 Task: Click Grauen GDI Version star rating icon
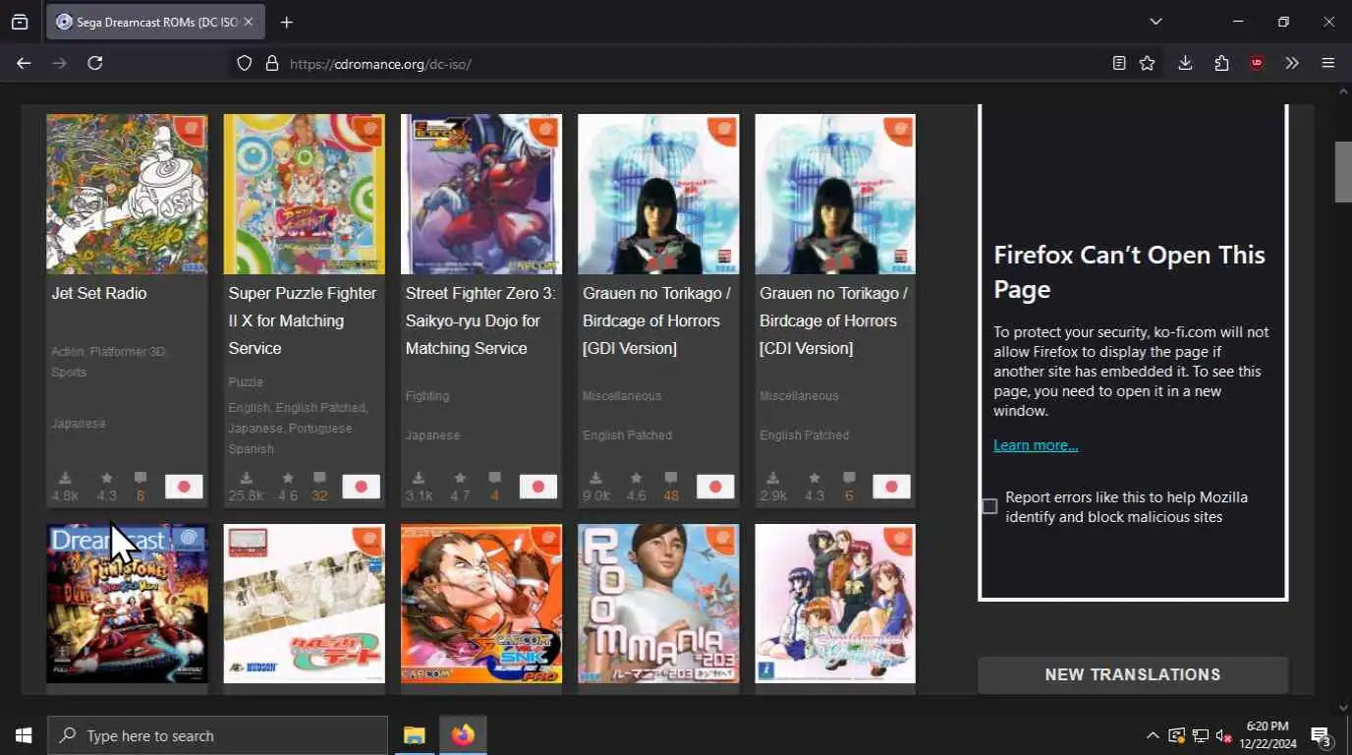637,478
